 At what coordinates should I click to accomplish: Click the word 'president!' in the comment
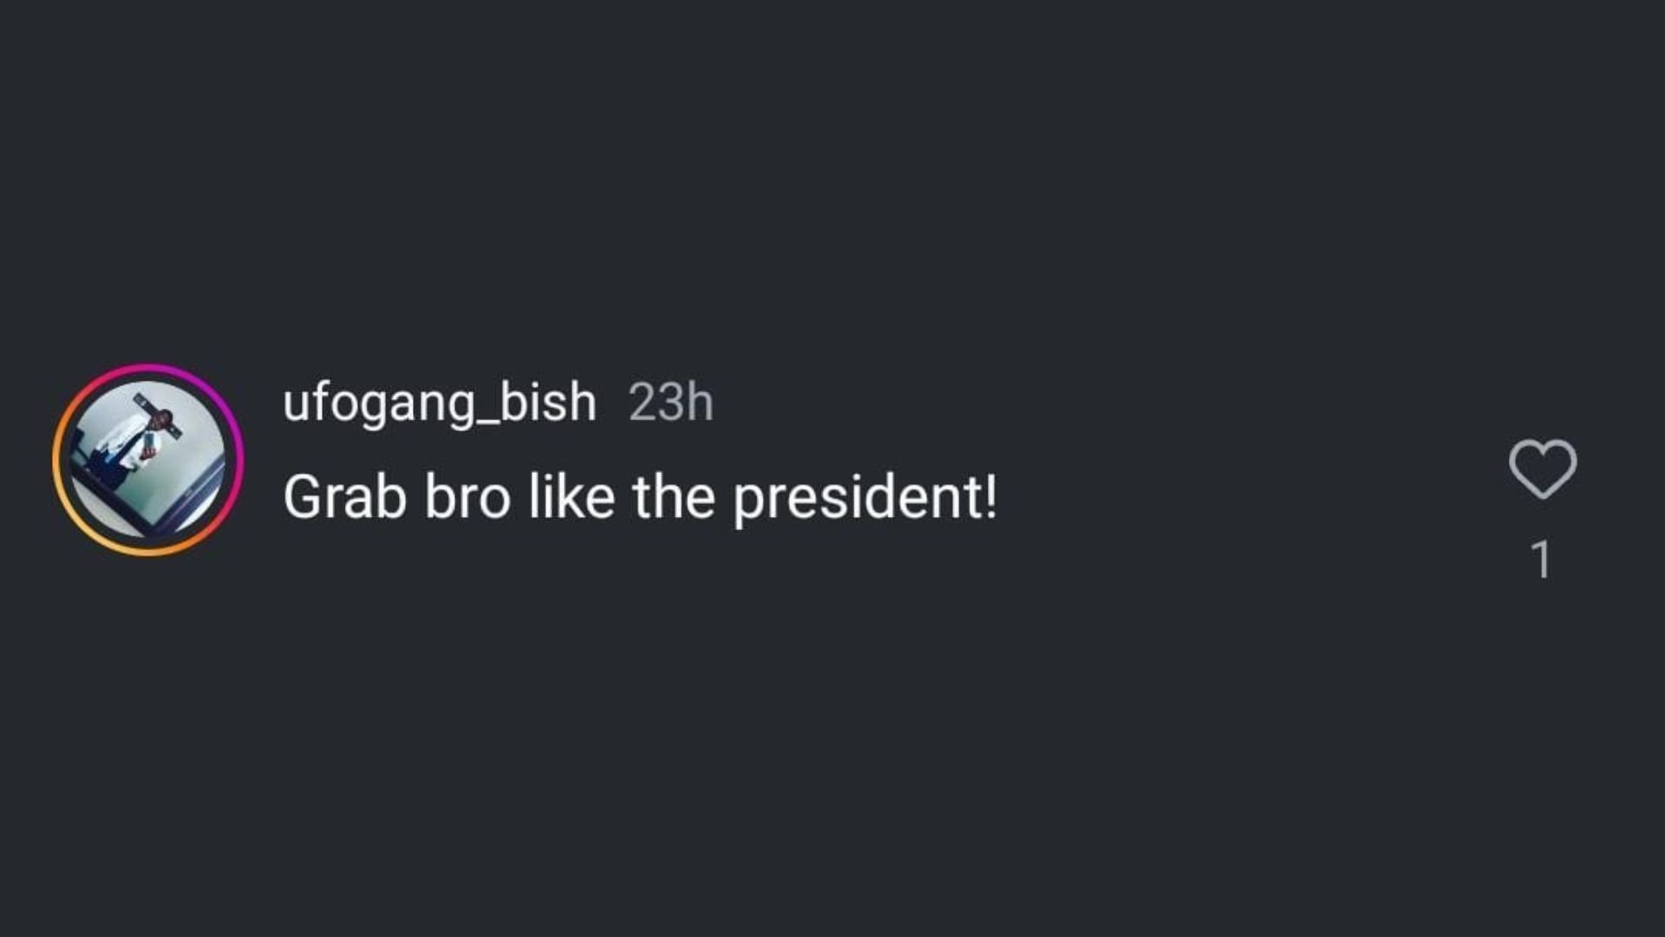865,497
